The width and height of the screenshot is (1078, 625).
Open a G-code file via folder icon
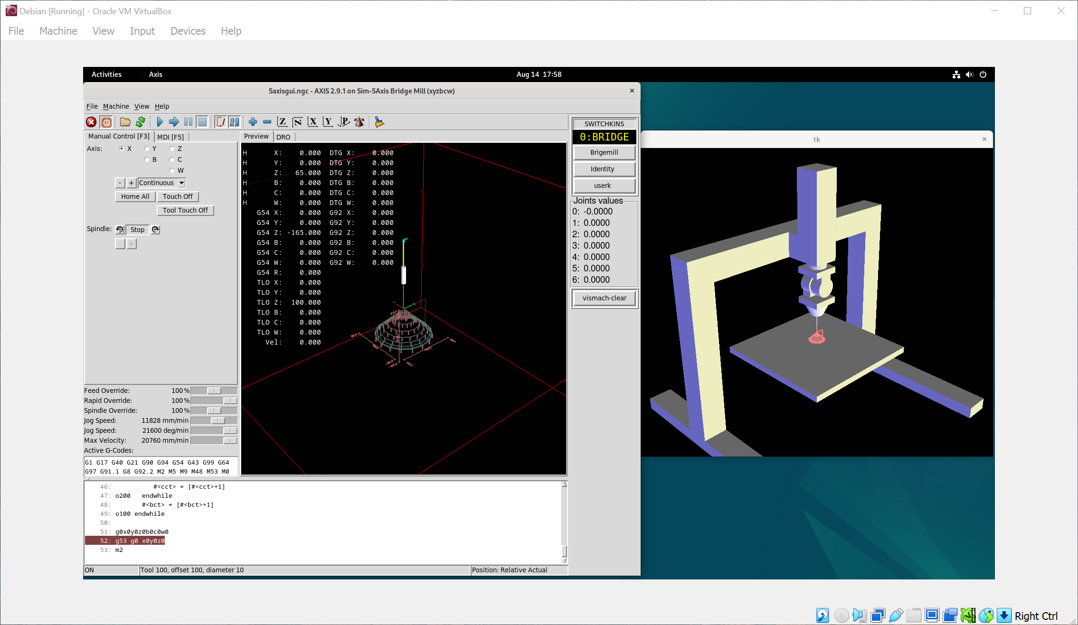[x=125, y=122]
